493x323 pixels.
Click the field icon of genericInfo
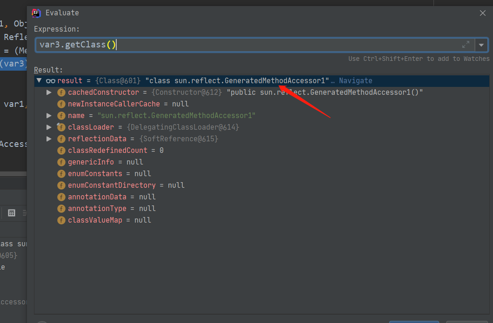pyautogui.click(x=61, y=162)
